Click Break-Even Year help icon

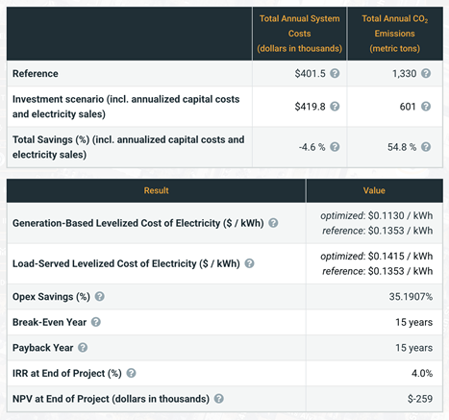coord(96,322)
